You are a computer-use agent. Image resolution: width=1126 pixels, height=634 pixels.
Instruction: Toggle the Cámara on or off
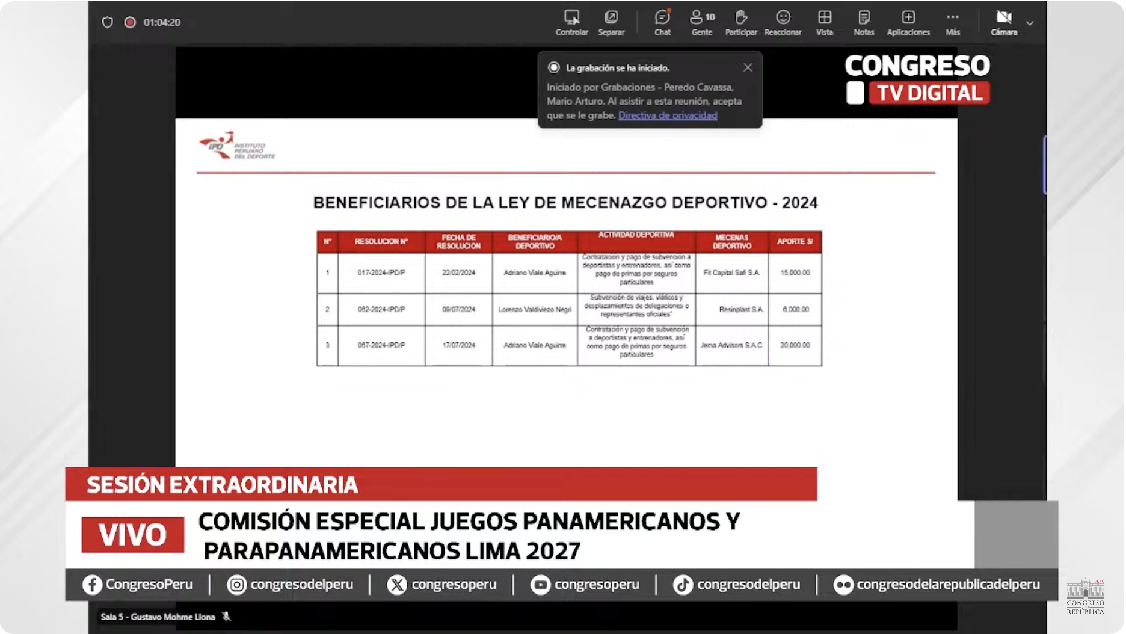(1004, 23)
